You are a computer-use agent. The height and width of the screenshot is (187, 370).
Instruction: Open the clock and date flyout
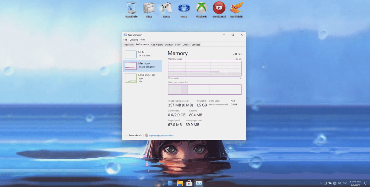[355, 183]
